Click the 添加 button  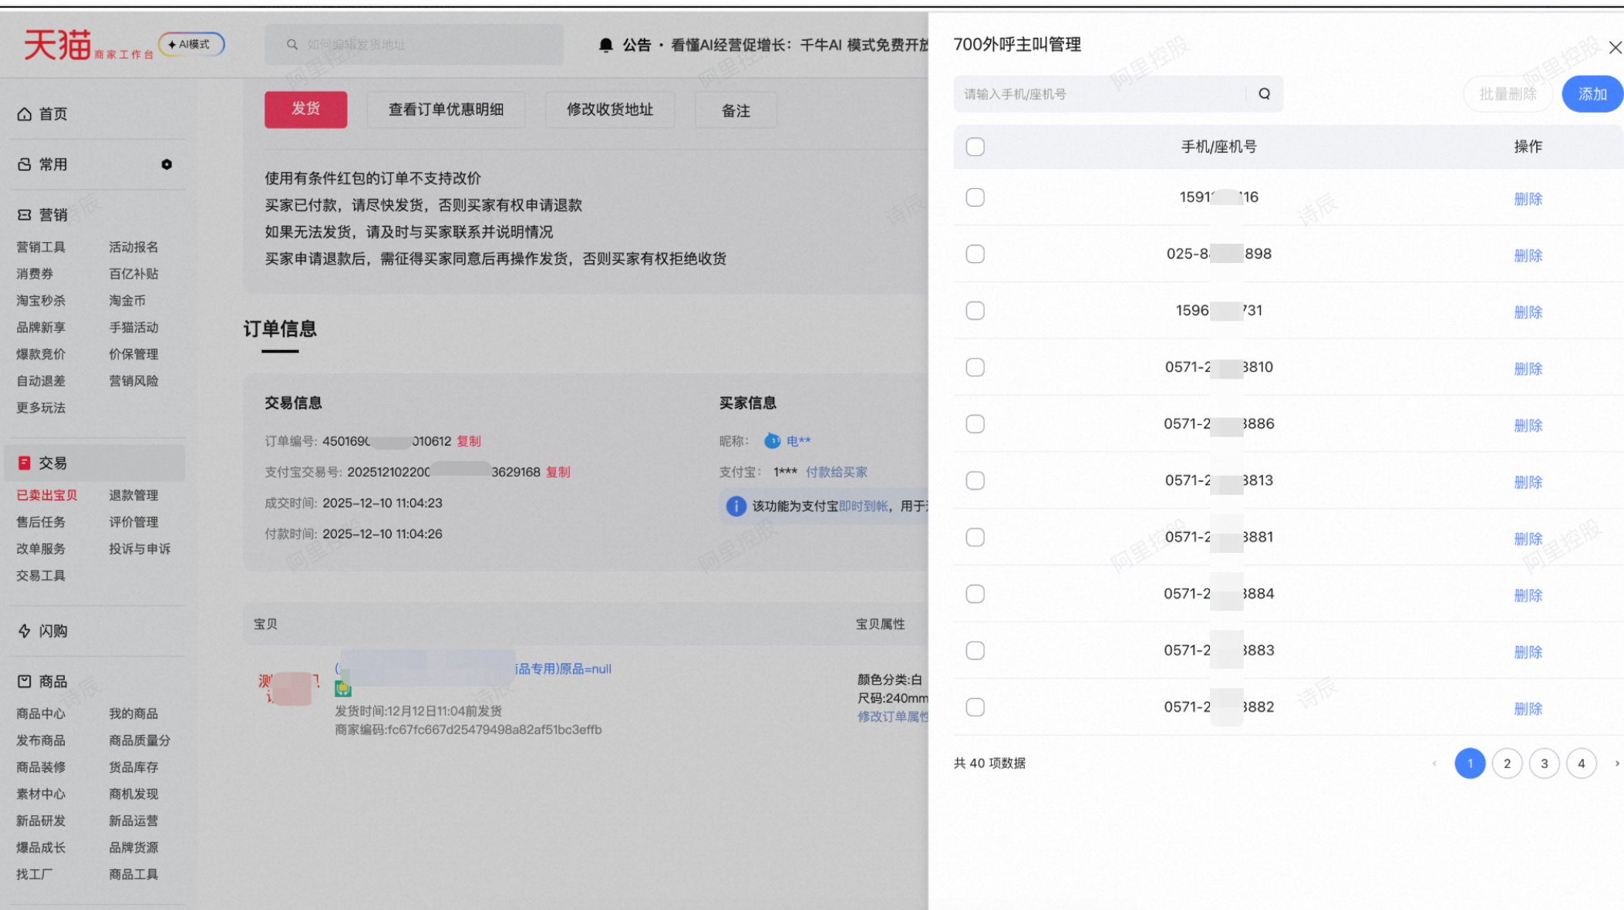click(1592, 94)
